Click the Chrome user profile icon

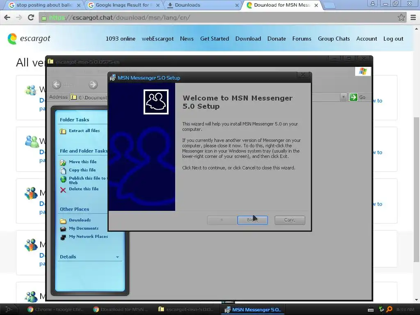(x=372, y=3)
